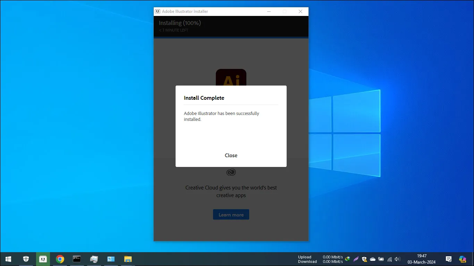Open Windows Security from the taskbar
The height and width of the screenshot is (266, 474).
[x=26, y=259]
